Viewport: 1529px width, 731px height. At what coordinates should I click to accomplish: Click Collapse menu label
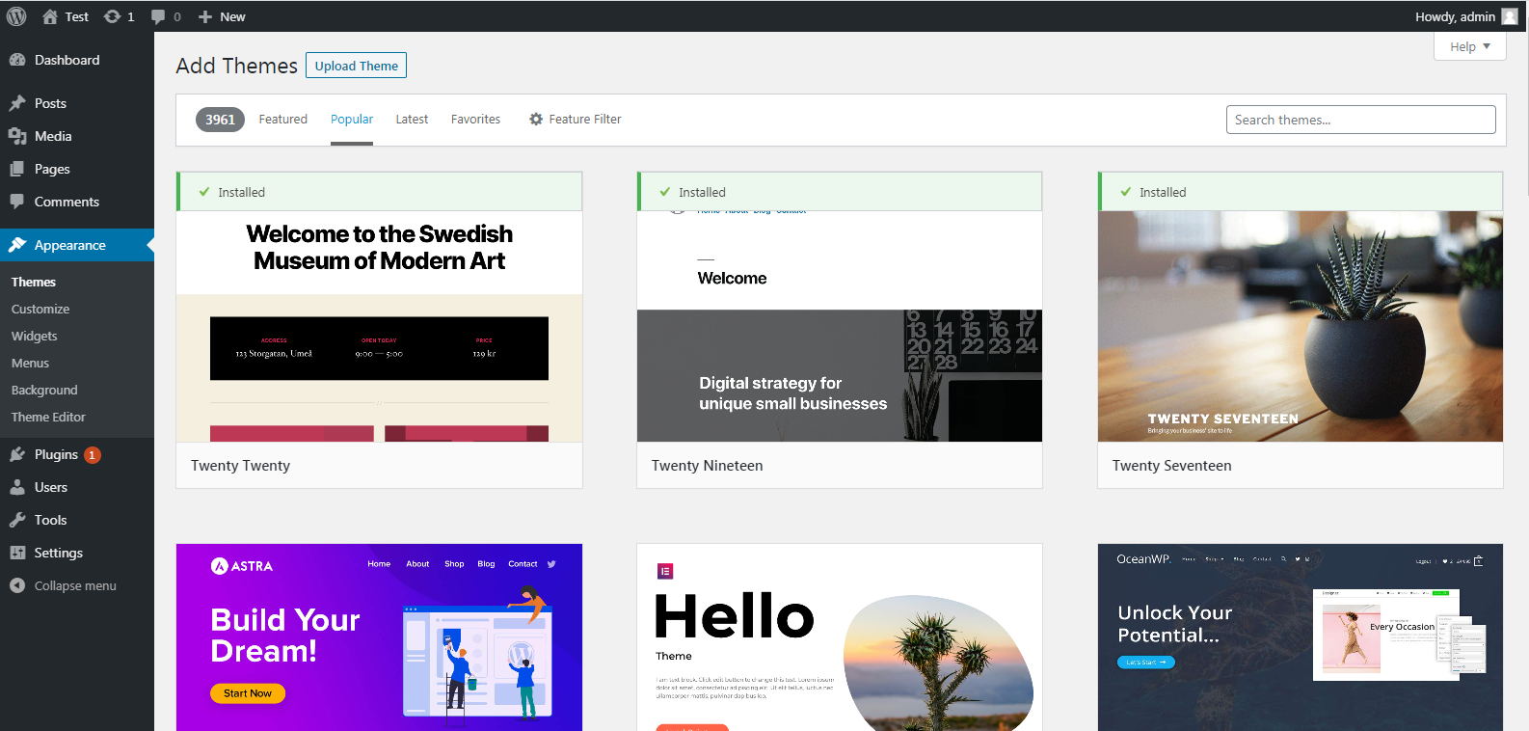[x=75, y=585]
